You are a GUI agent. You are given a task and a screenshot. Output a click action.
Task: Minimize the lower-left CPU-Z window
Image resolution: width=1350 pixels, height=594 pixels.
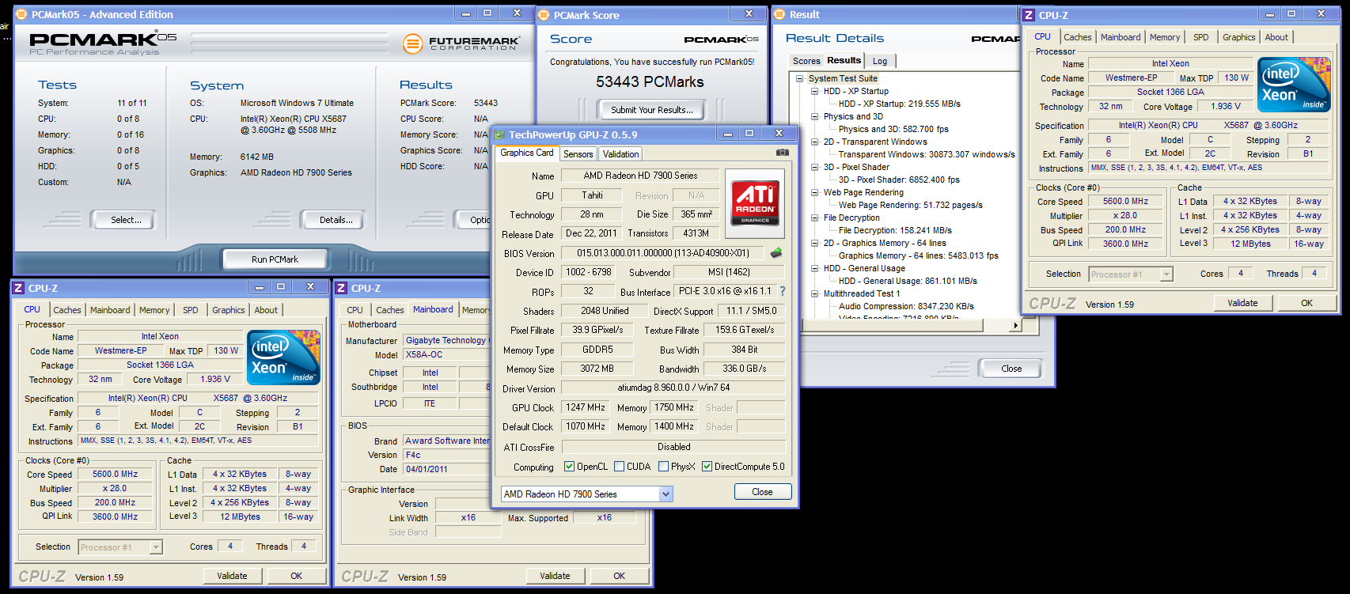(259, 287)
